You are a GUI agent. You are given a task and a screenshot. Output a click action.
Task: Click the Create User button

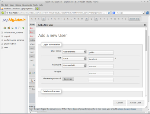(136, 103)
